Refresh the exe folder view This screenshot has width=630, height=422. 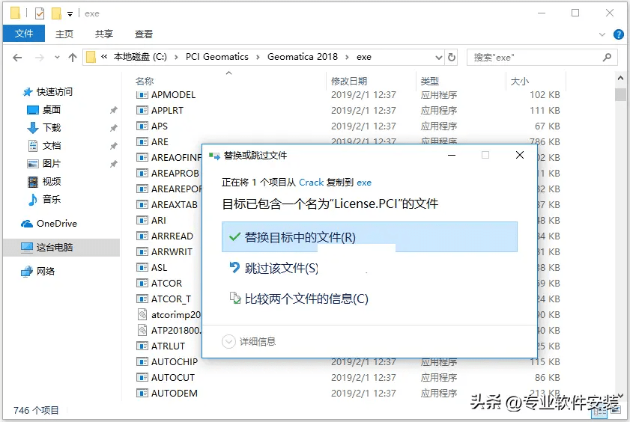(x=452, y=57)
